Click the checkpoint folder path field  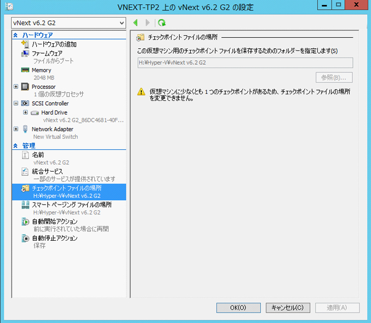(245, 63)
